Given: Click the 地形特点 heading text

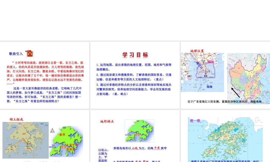Looking at the screenshot, I should pos(107,122).
